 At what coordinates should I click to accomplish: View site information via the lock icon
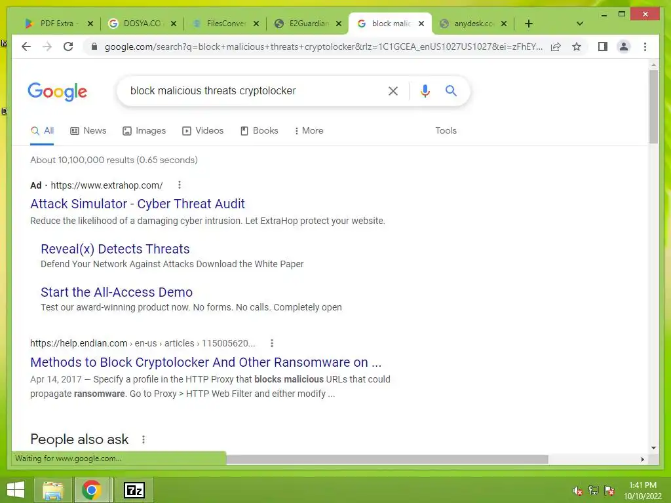[94, 47]
